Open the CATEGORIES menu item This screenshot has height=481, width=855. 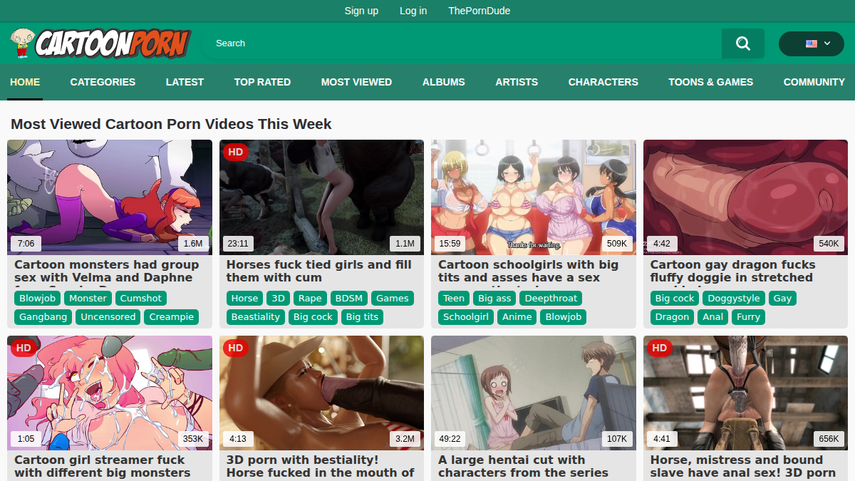tap(103, 82)
